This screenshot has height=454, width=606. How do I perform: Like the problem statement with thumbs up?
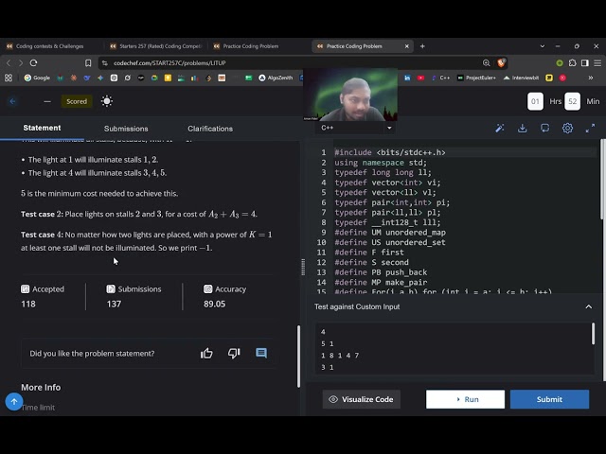206,353
